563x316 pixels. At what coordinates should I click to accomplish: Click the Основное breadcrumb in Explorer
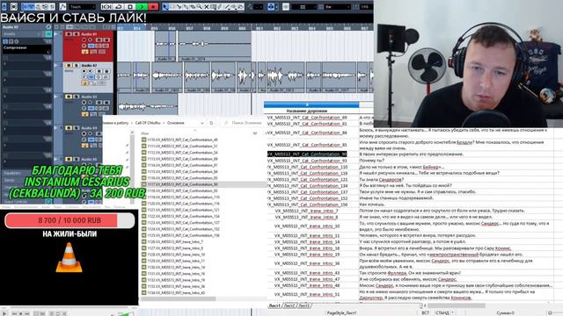[176, 123]
